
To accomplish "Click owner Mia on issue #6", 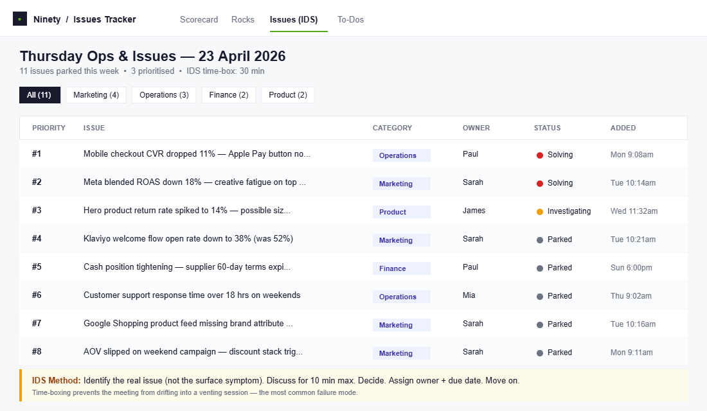I will (x=469, y=295).
